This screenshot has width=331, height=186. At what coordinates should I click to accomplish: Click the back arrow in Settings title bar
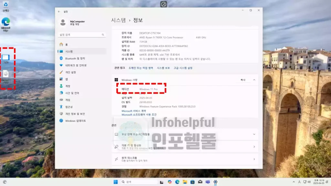point(59,12)
